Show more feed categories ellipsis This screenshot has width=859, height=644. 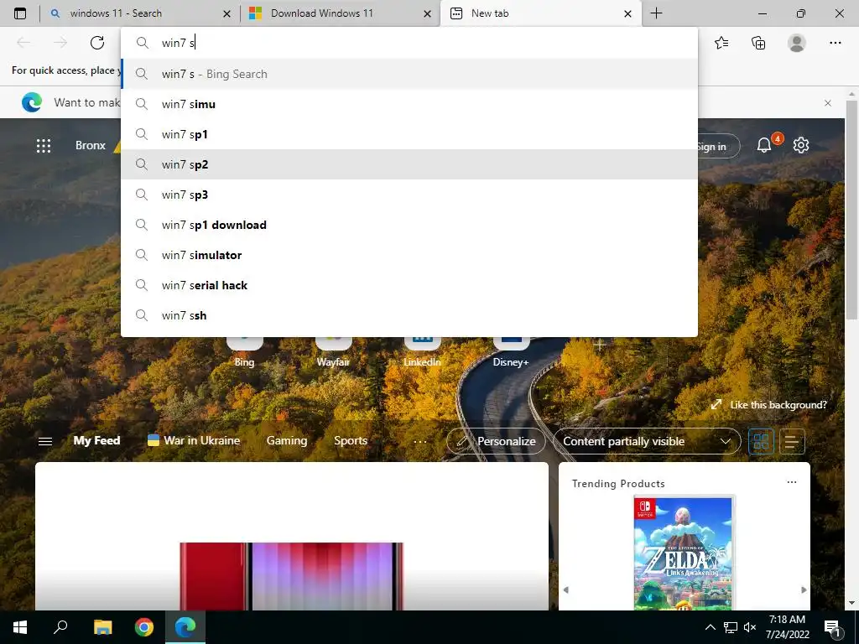tap(420, 441)
